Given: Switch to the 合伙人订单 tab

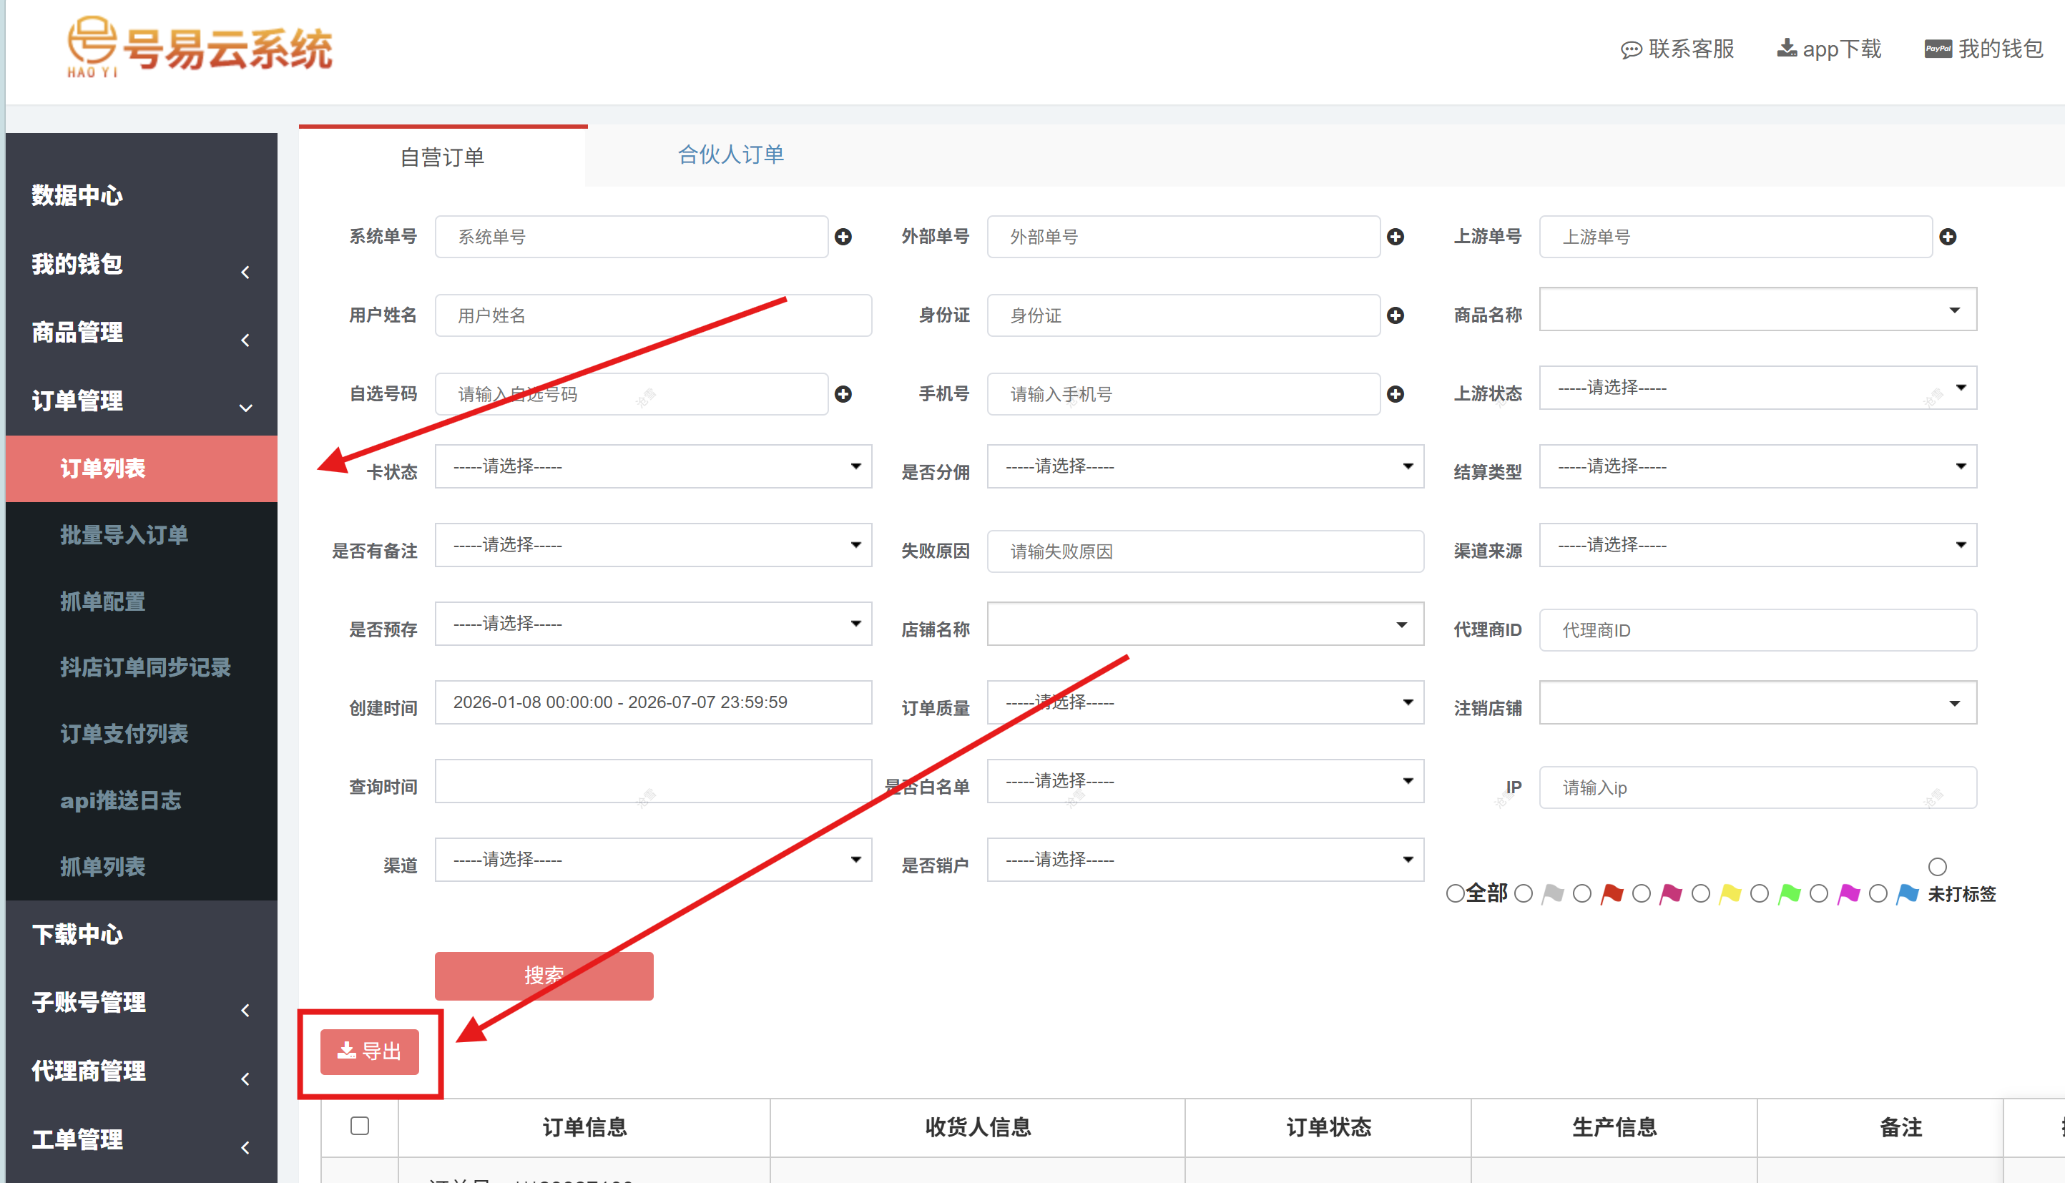Looking at the screenshot, I should [730, 154].
